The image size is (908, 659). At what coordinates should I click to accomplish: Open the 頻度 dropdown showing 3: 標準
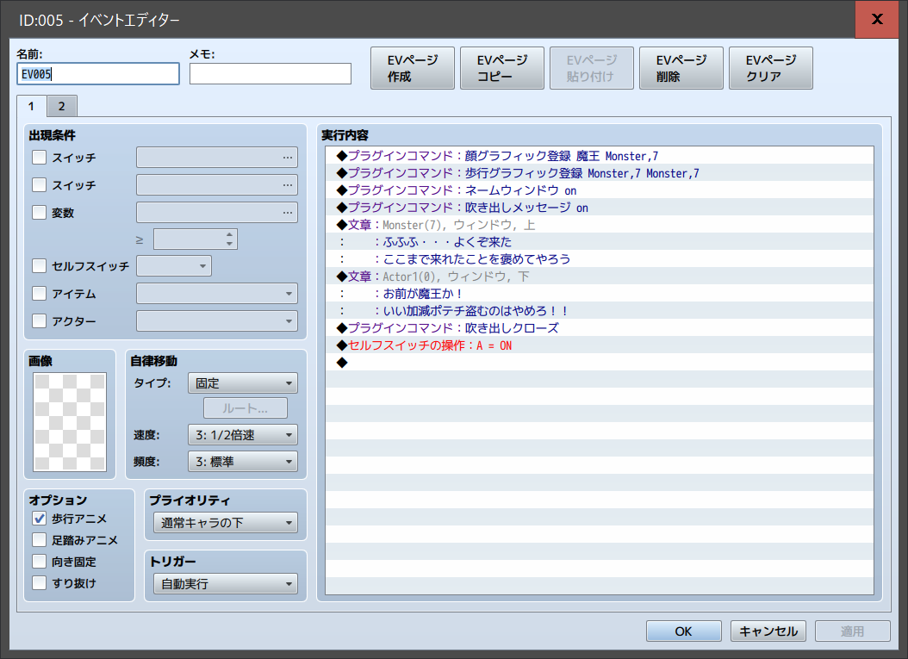(243, 462)
